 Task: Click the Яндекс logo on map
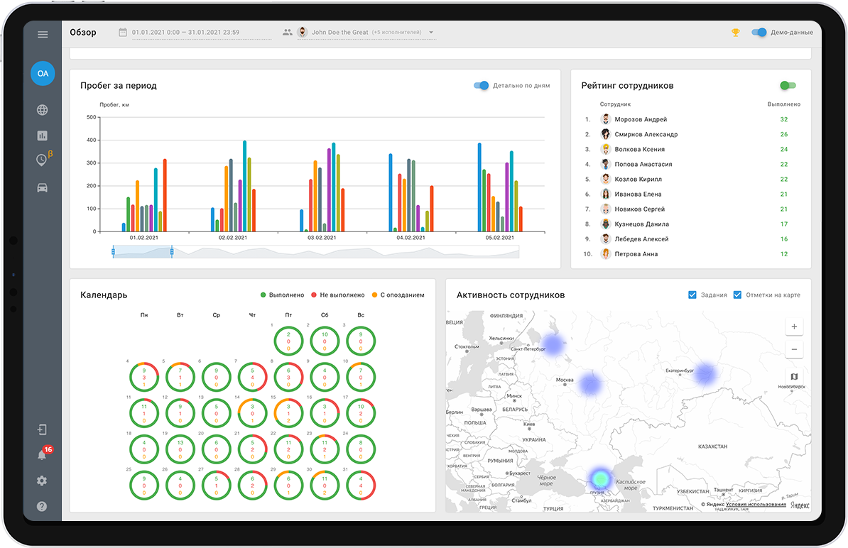click(800, 505)
